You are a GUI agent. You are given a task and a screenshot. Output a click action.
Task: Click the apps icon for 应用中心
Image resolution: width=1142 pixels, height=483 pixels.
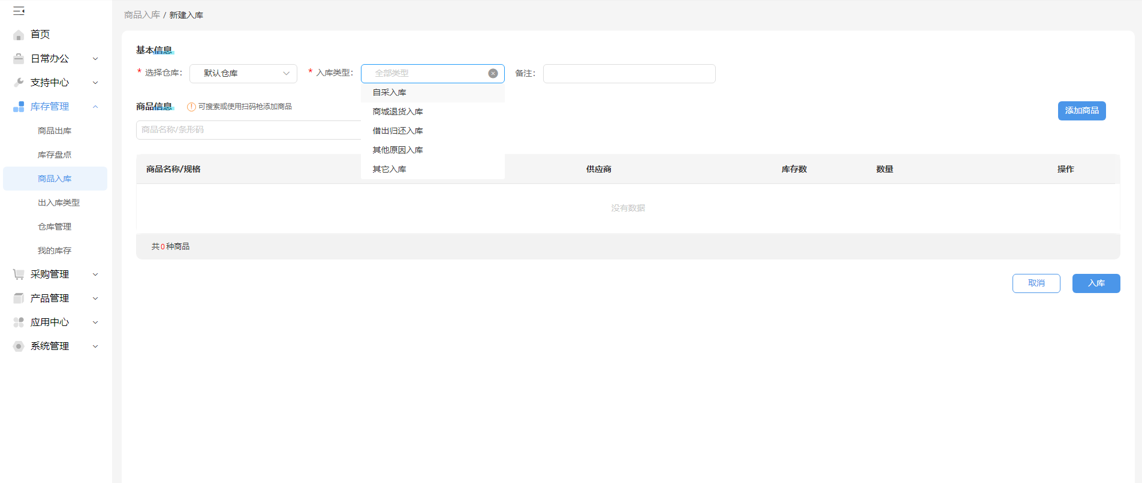(19, 322)
